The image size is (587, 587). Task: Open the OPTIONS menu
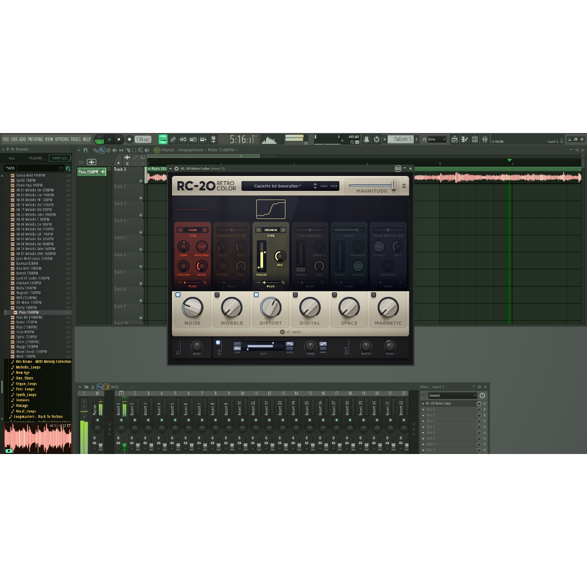tap(62, 139)
